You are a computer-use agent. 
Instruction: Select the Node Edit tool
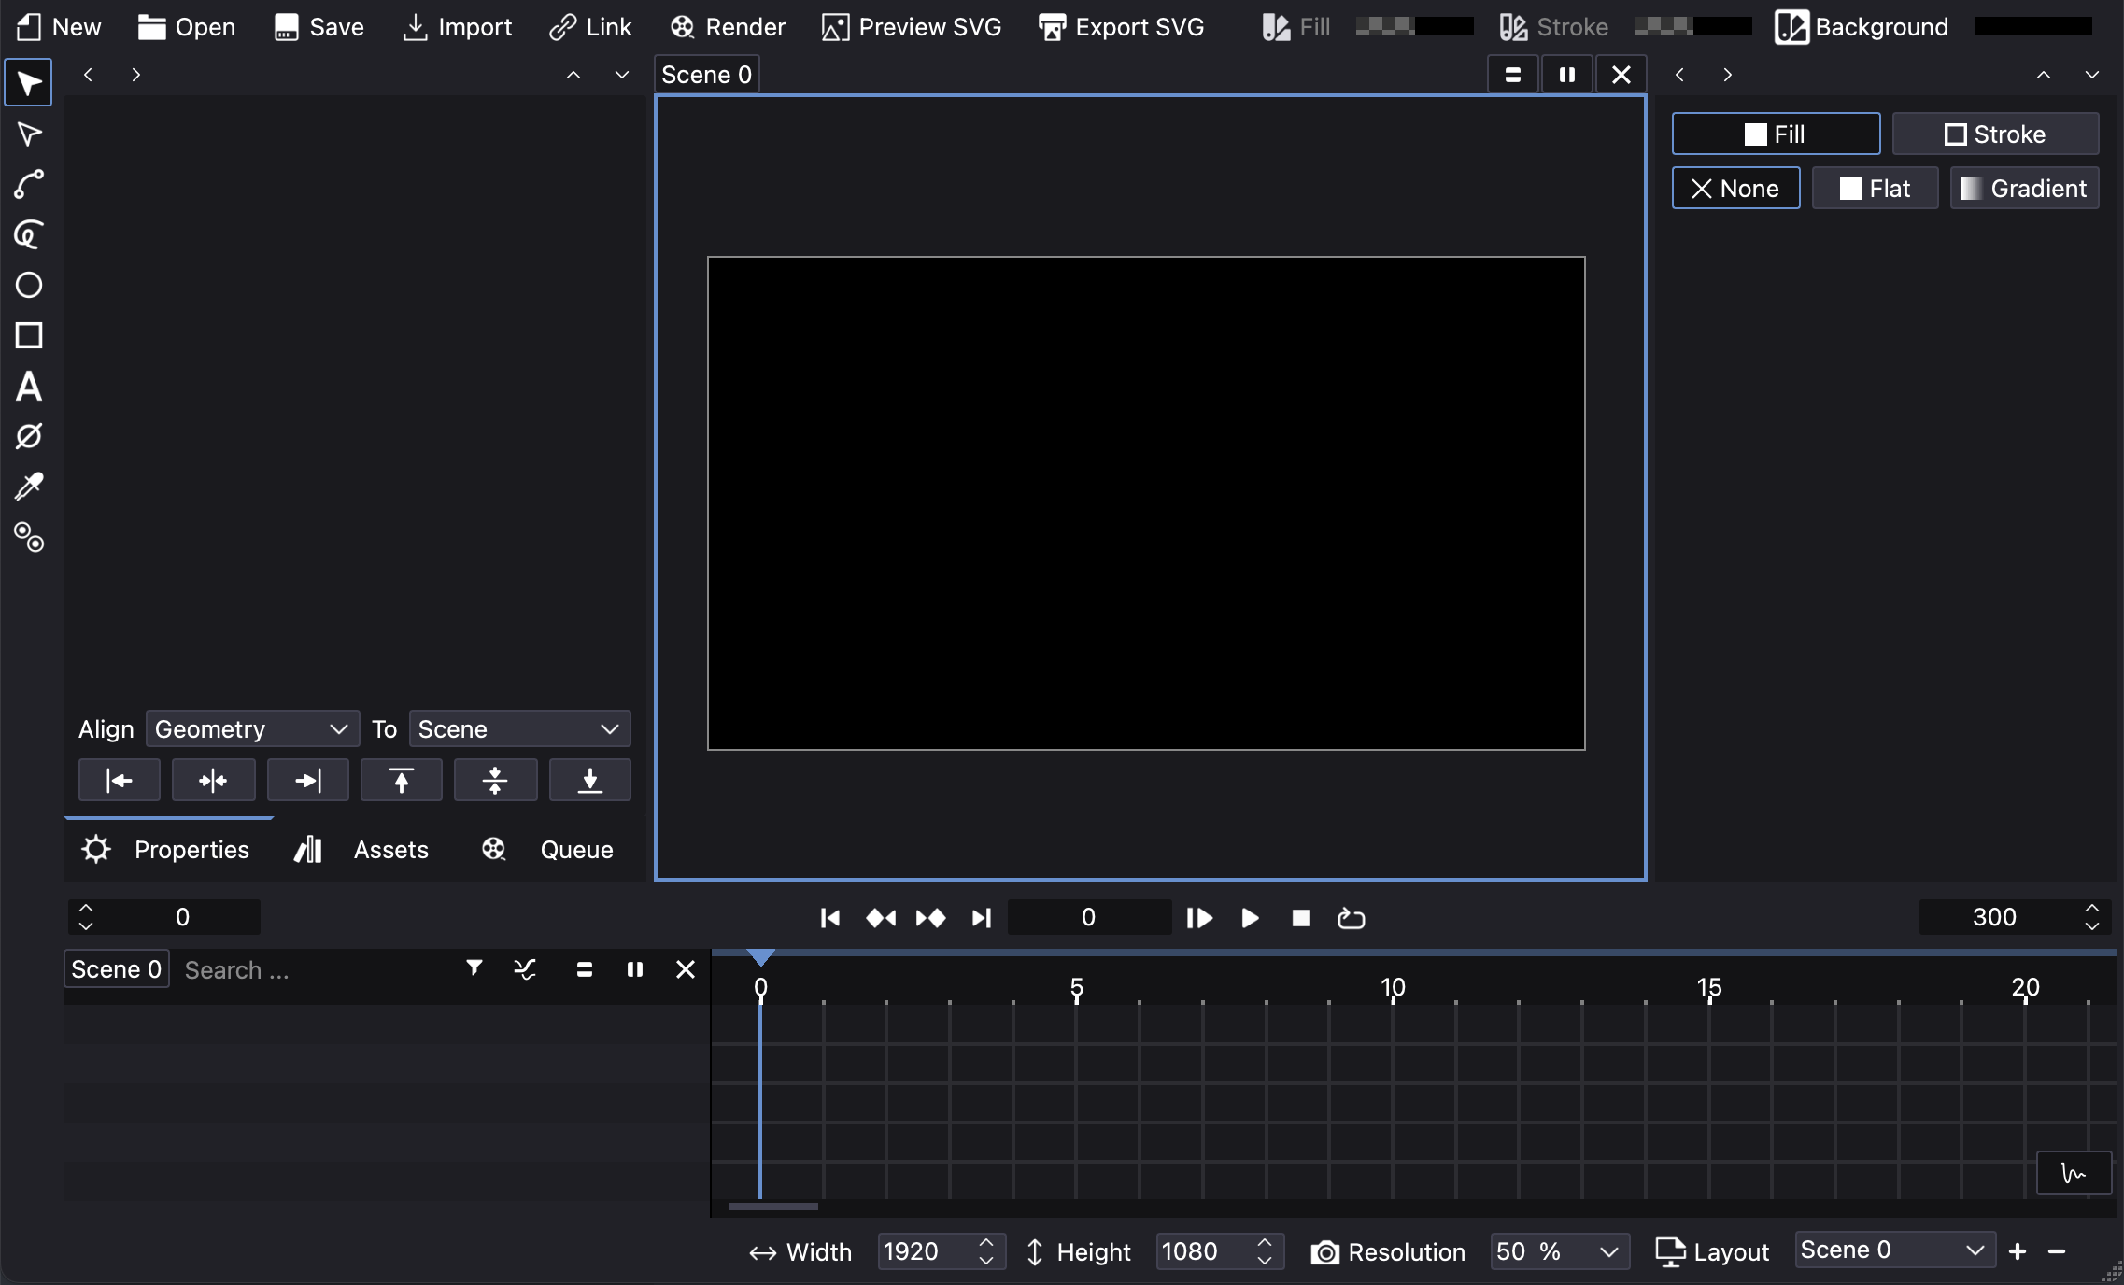click(x=29, y=135)
